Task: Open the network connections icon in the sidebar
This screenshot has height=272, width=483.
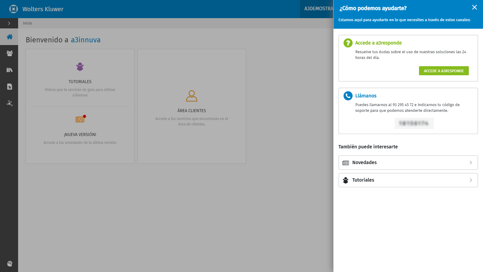Action: [9, 103]
